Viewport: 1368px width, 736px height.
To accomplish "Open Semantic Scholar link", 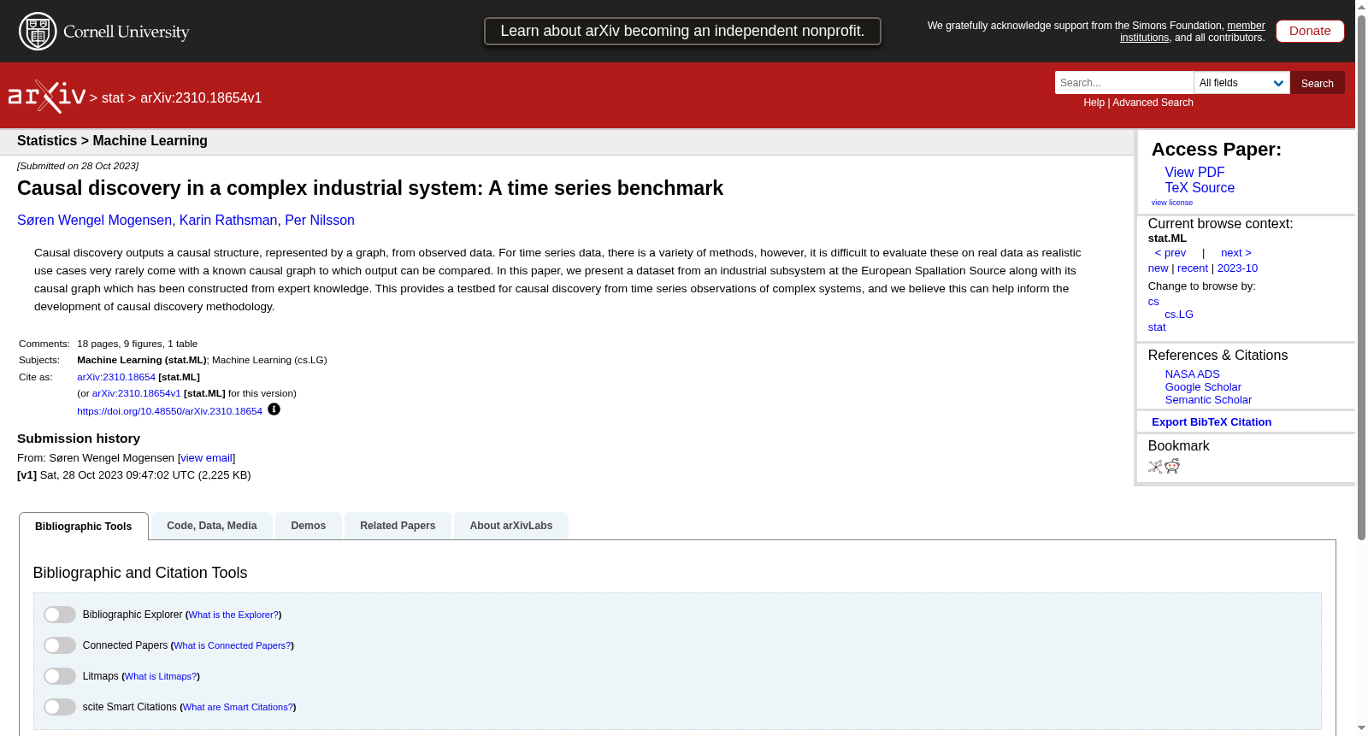I will (1208, 400).
